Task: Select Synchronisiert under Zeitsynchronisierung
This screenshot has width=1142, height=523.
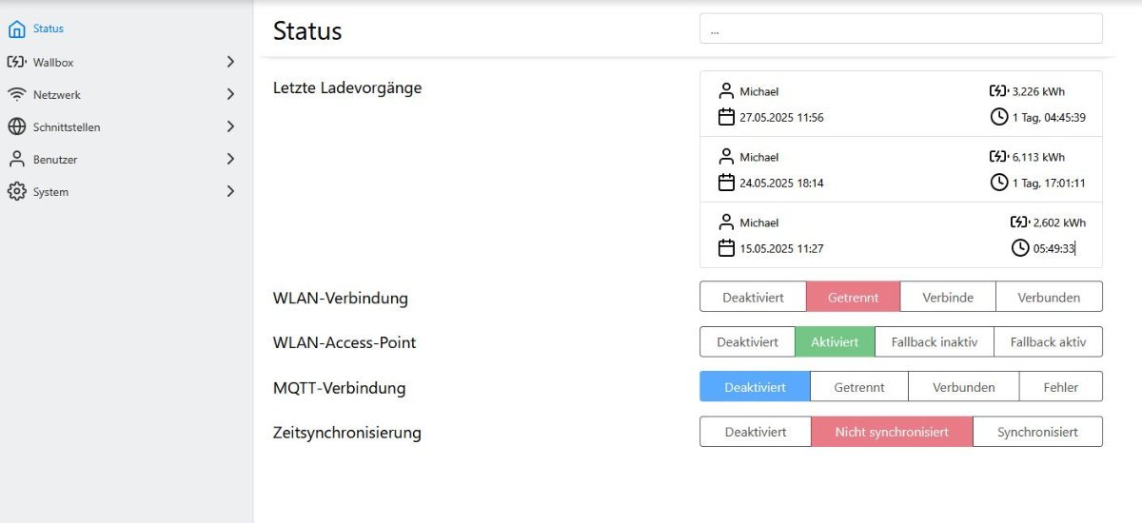Action: [1037, 432]
